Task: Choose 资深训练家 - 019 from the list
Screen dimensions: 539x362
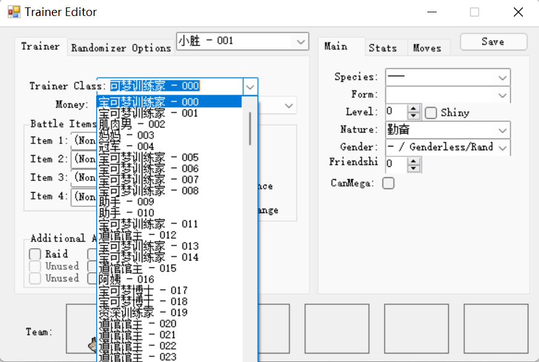Action: (x=170, y=313)
